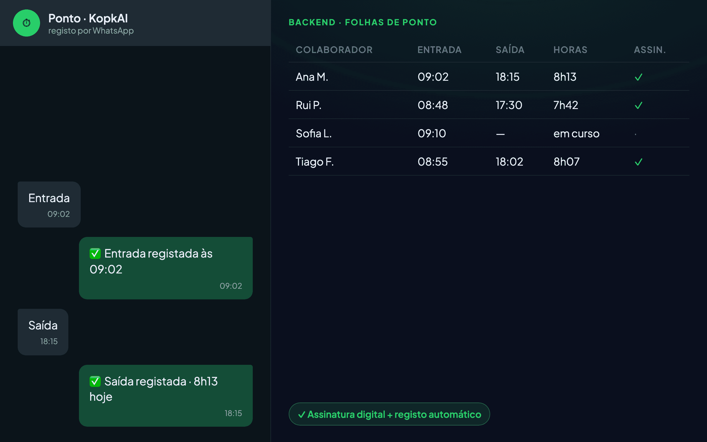Click the HORAS column header

570,50
